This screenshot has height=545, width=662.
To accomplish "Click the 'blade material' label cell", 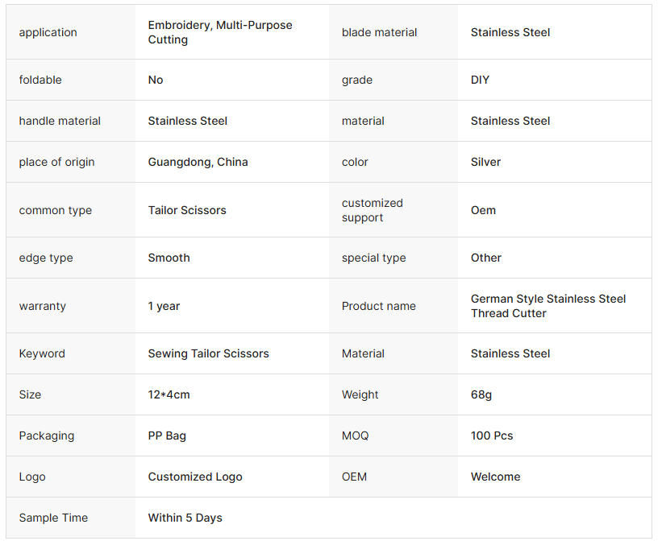I will coord(379,33).
